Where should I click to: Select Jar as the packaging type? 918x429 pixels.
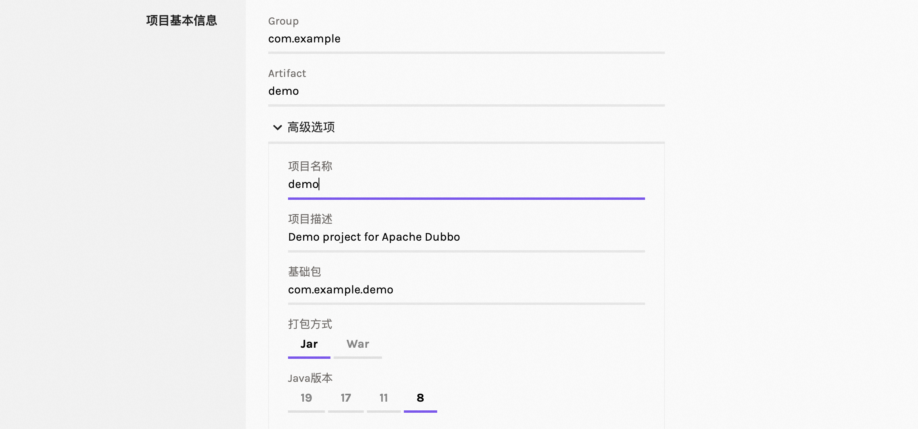click(309, 344)
